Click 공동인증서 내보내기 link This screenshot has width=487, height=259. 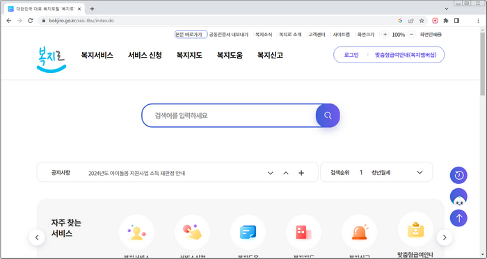[x=229, y=35]
